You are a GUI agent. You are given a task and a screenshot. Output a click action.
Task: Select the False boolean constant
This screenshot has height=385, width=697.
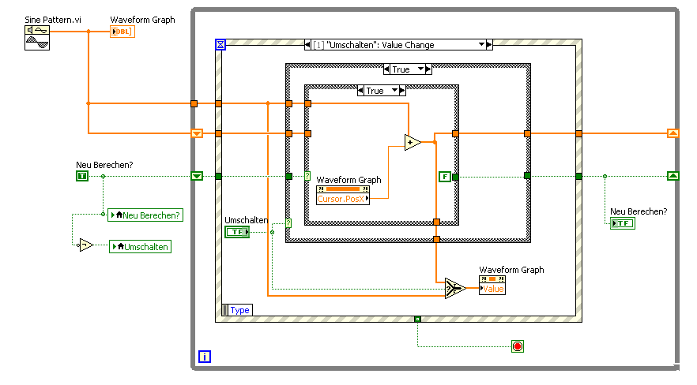tap(445, 177)
